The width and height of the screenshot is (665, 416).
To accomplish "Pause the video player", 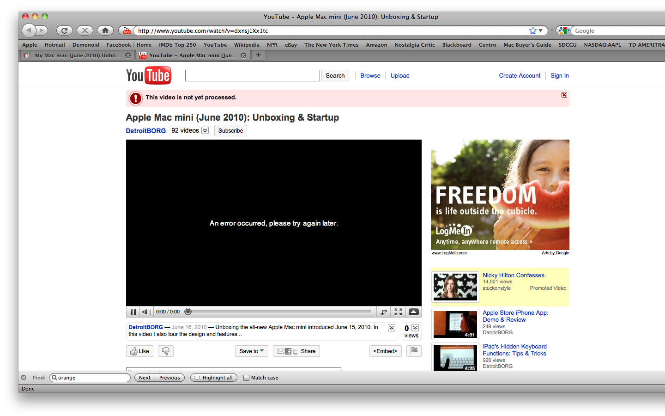I will click(x=133, y=312).
